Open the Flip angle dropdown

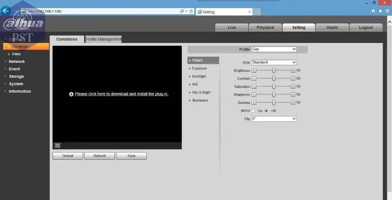(274, 119)
